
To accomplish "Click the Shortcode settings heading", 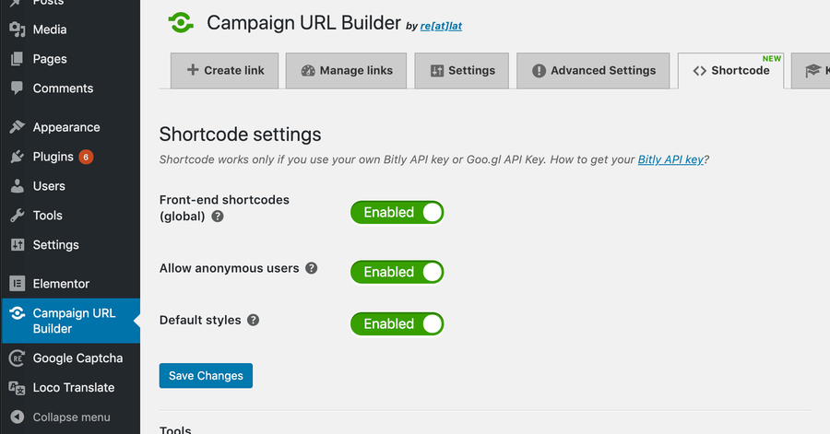I will (241, 135).
